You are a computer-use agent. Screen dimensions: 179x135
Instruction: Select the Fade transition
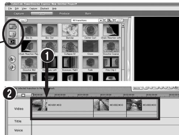coord(90,62)
